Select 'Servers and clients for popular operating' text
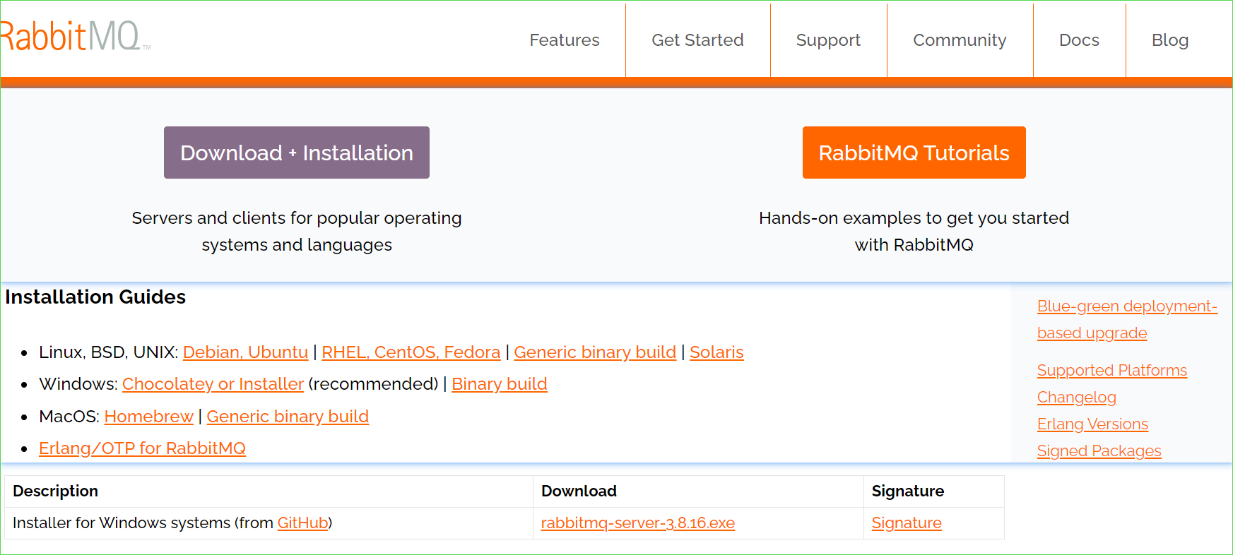Viewport: 1233px width, 555px height. (297, 217)
